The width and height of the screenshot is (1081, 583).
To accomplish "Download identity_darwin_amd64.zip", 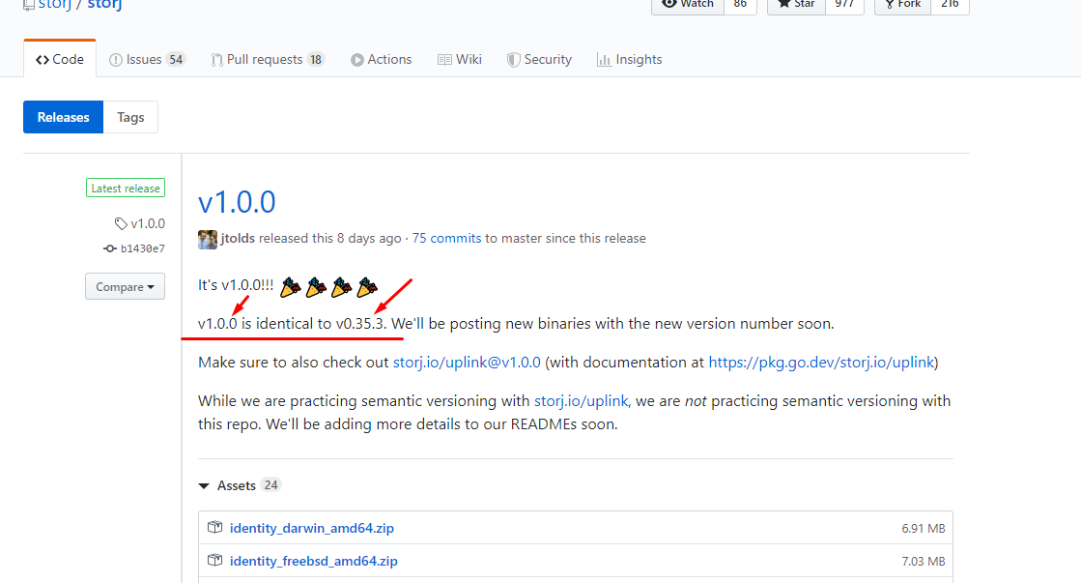I will (311, 528).
